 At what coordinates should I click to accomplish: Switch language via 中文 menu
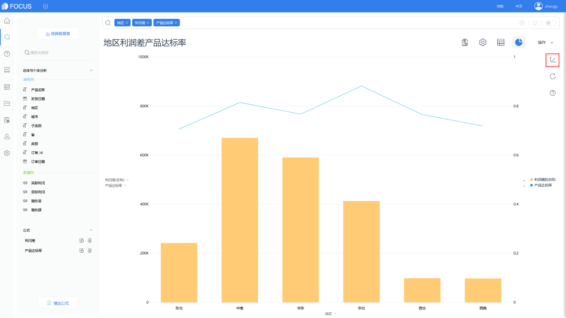pyautogui.click(x=519, y=6)
